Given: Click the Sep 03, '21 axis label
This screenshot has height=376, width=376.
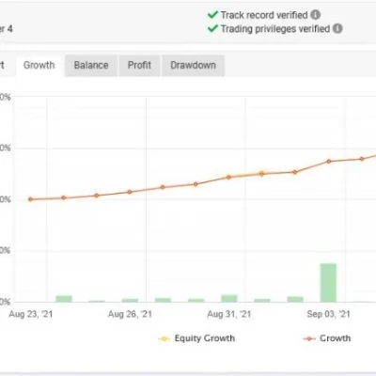Looking at the screenshot, I should pyautogui.click(x=328, y=314).
